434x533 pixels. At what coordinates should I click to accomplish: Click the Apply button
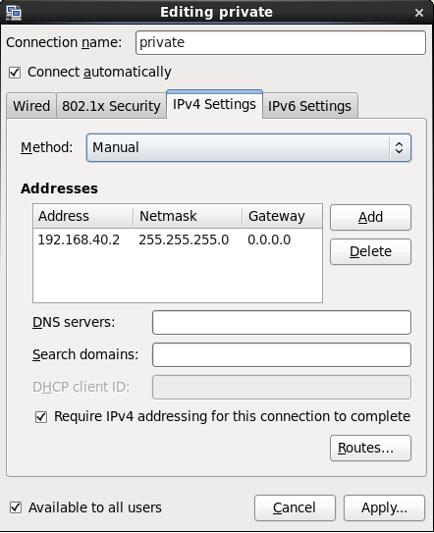(384, 507)
